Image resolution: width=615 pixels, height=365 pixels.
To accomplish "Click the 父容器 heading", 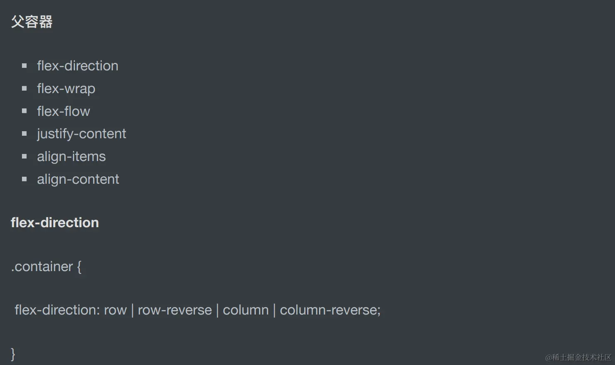I will (31, 22).
